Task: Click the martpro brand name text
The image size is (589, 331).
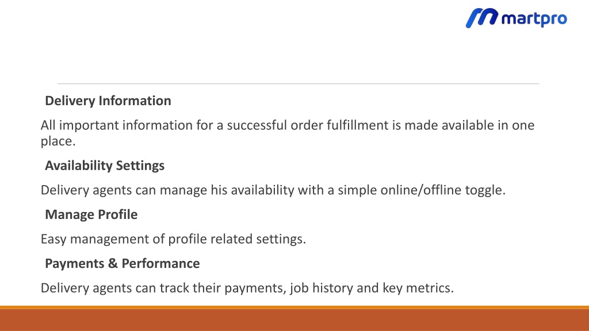Action: pos(534,19)
